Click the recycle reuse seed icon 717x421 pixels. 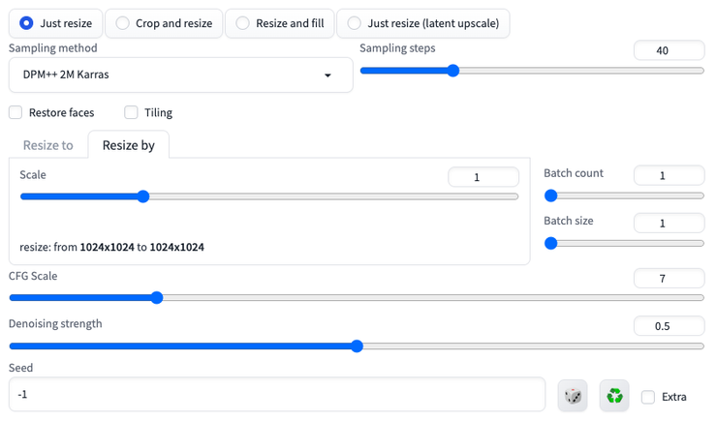pos(614,396)
